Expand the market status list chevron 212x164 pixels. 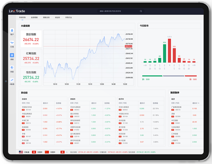tap(67, 152)
